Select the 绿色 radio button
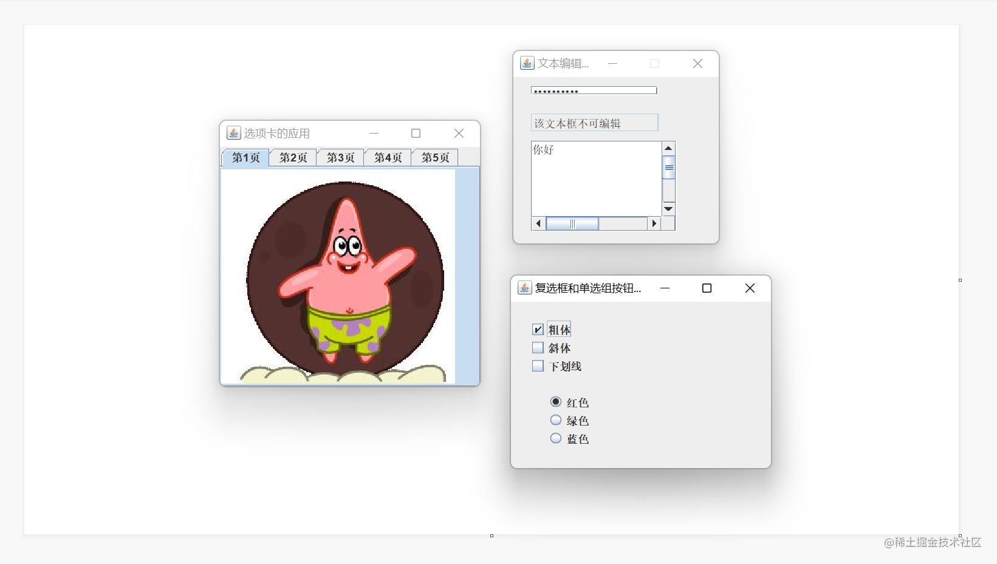 click(x=555, y=420)
